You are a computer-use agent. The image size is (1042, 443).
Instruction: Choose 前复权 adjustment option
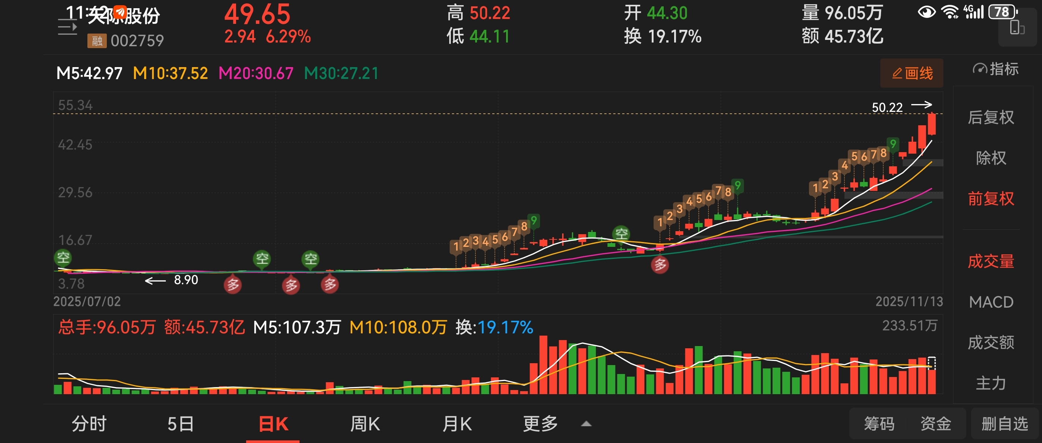coord(990,199)
